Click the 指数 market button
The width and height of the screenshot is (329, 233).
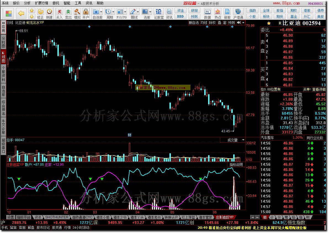tap(253, 10)
